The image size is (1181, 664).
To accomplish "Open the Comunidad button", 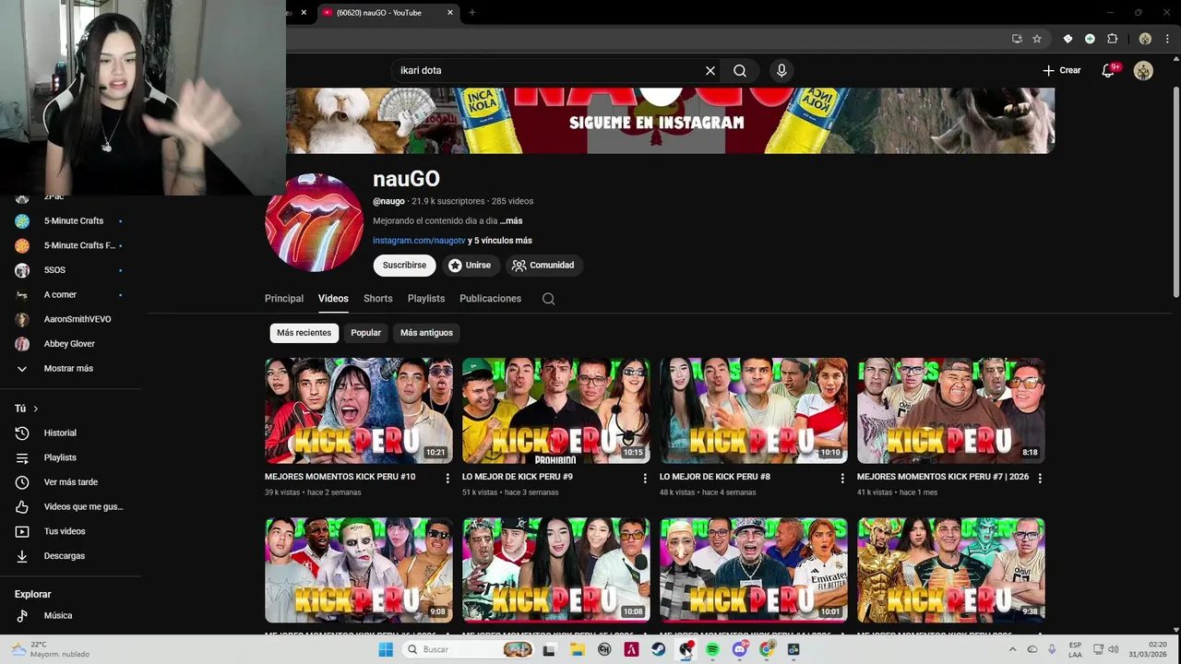I will point(543,266).
